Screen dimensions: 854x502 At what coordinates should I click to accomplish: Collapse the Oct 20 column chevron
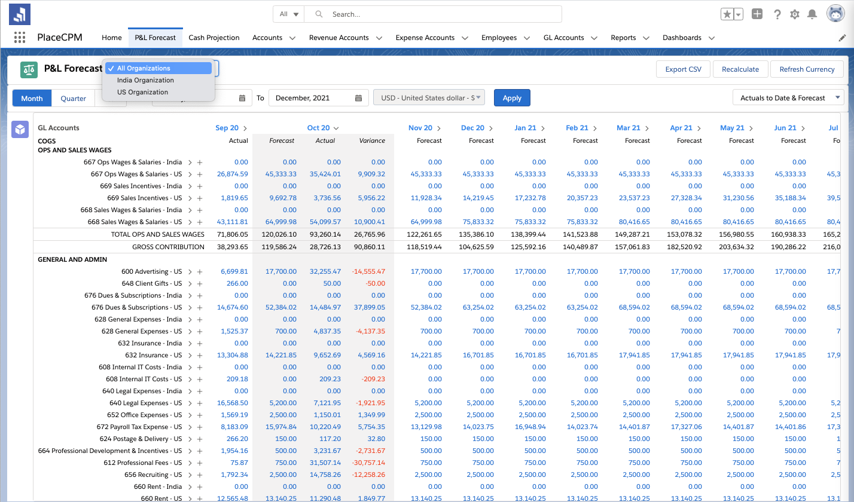(336, 128)
